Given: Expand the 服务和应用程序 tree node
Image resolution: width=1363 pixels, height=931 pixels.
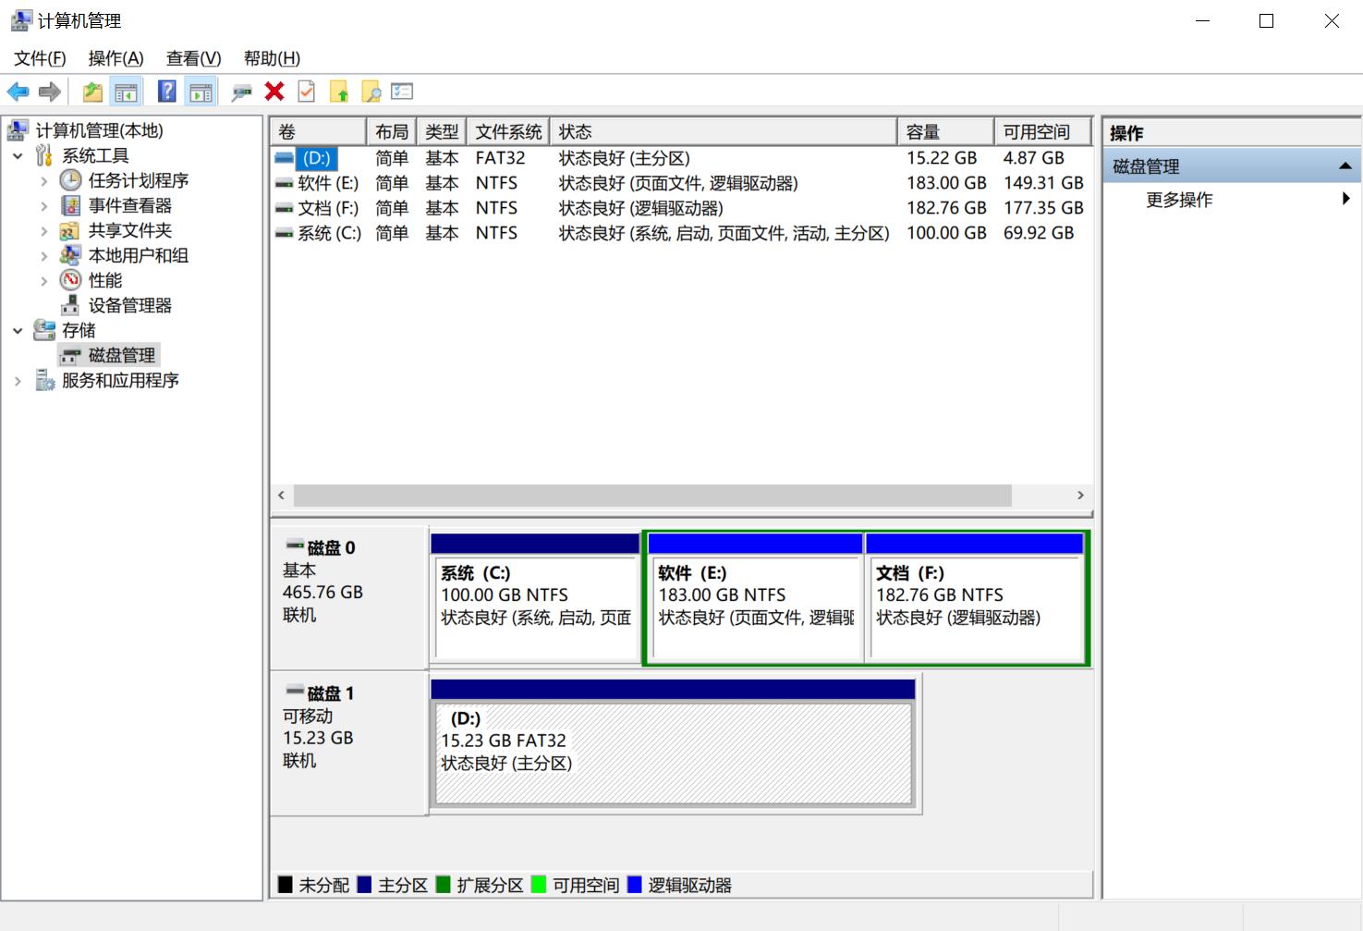Looking at the screenshot, I should [x=17, y=380].
